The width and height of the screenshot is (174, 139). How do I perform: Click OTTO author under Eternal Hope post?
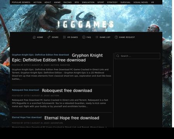coord(27,123)
